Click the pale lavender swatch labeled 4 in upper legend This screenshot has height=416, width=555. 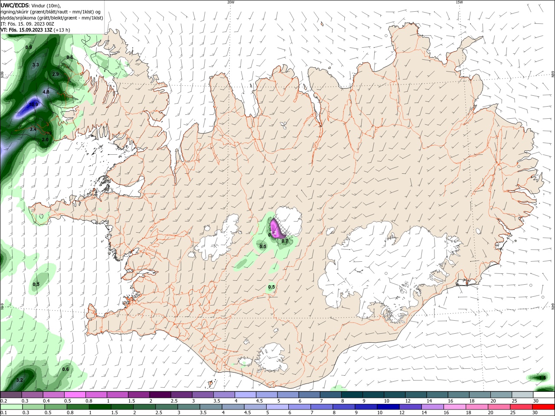tap(245, 395)
